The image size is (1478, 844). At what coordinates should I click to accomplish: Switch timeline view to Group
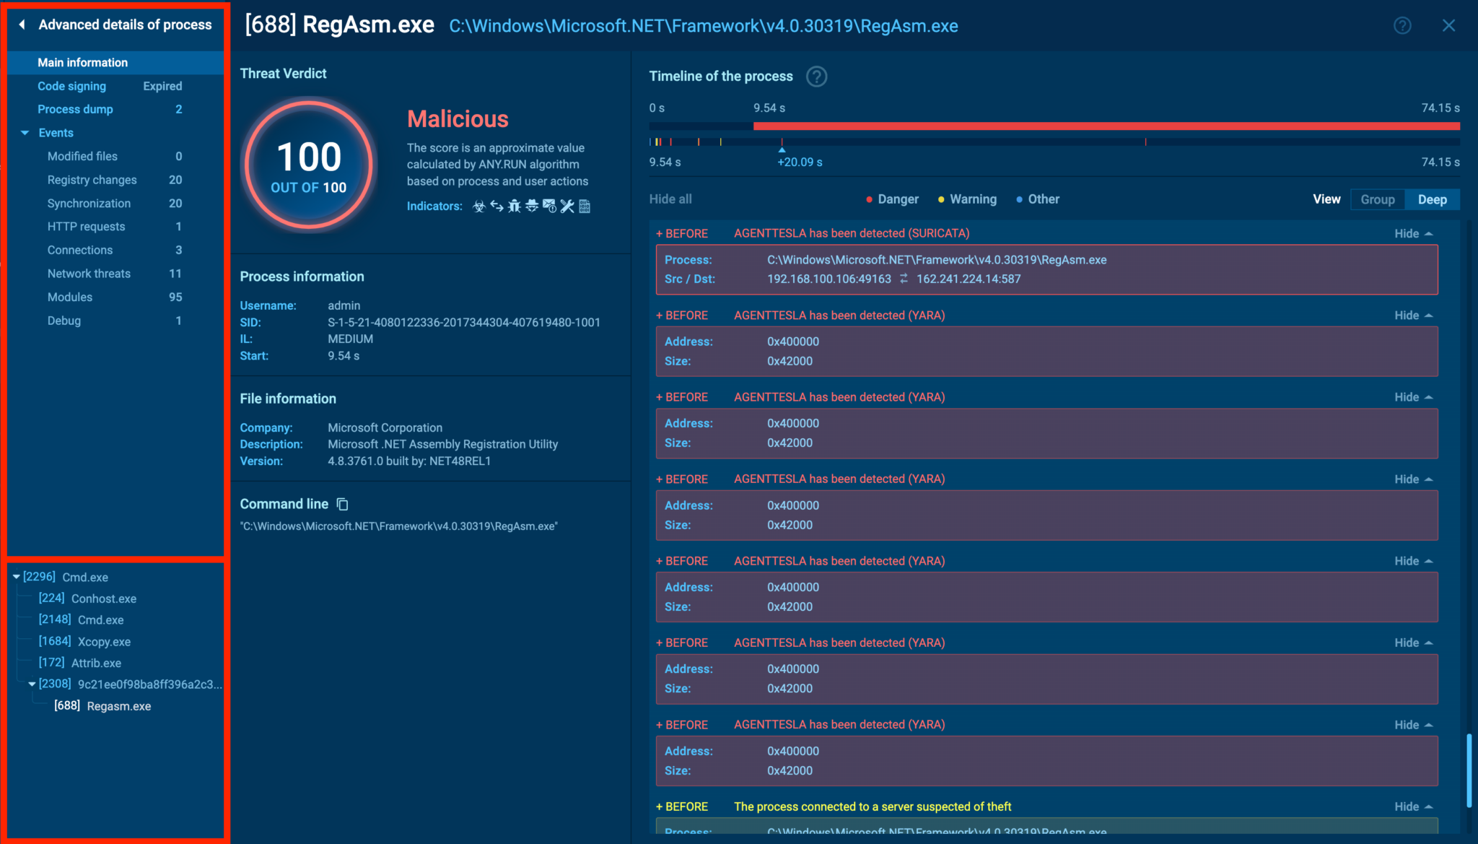(x=1377, y=199)
